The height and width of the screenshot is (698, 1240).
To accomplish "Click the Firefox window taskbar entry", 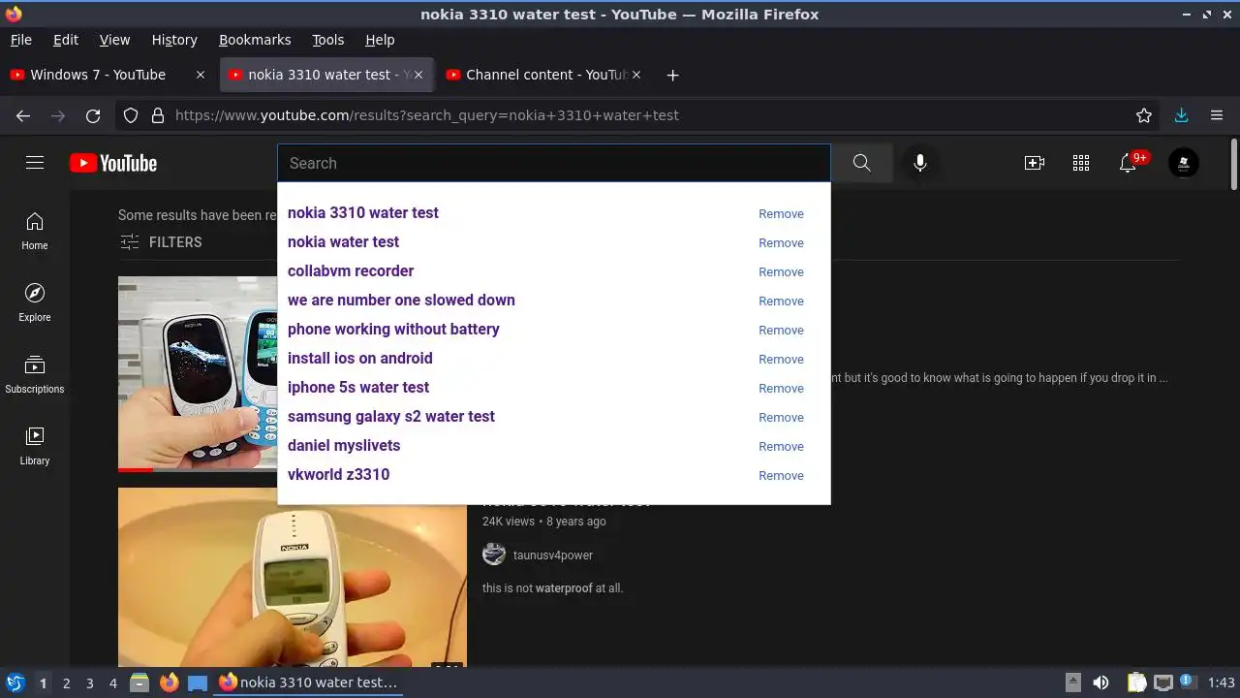I will pos(309,682).
